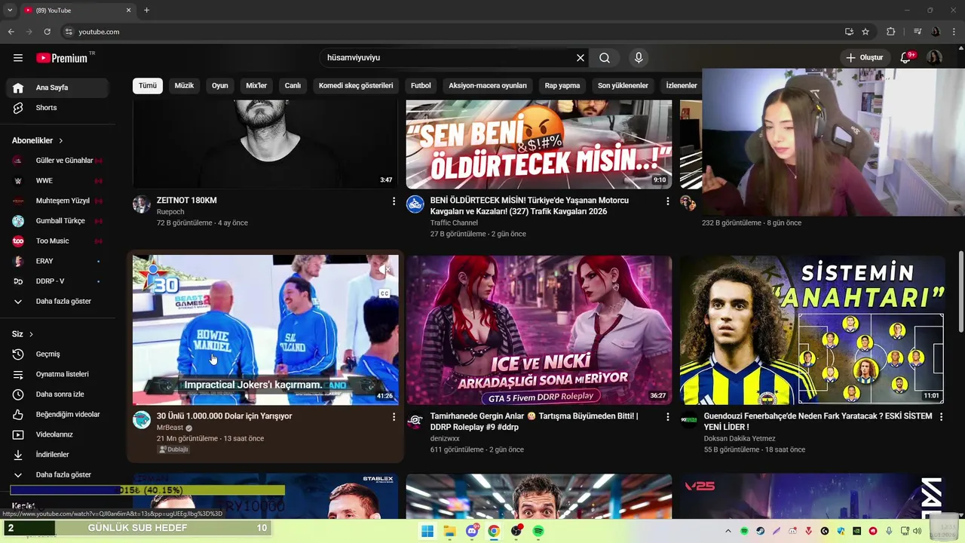This screenshot has width=965, height=543.
Task: Open İndirilenler downloads
Action: coord(57,455)
